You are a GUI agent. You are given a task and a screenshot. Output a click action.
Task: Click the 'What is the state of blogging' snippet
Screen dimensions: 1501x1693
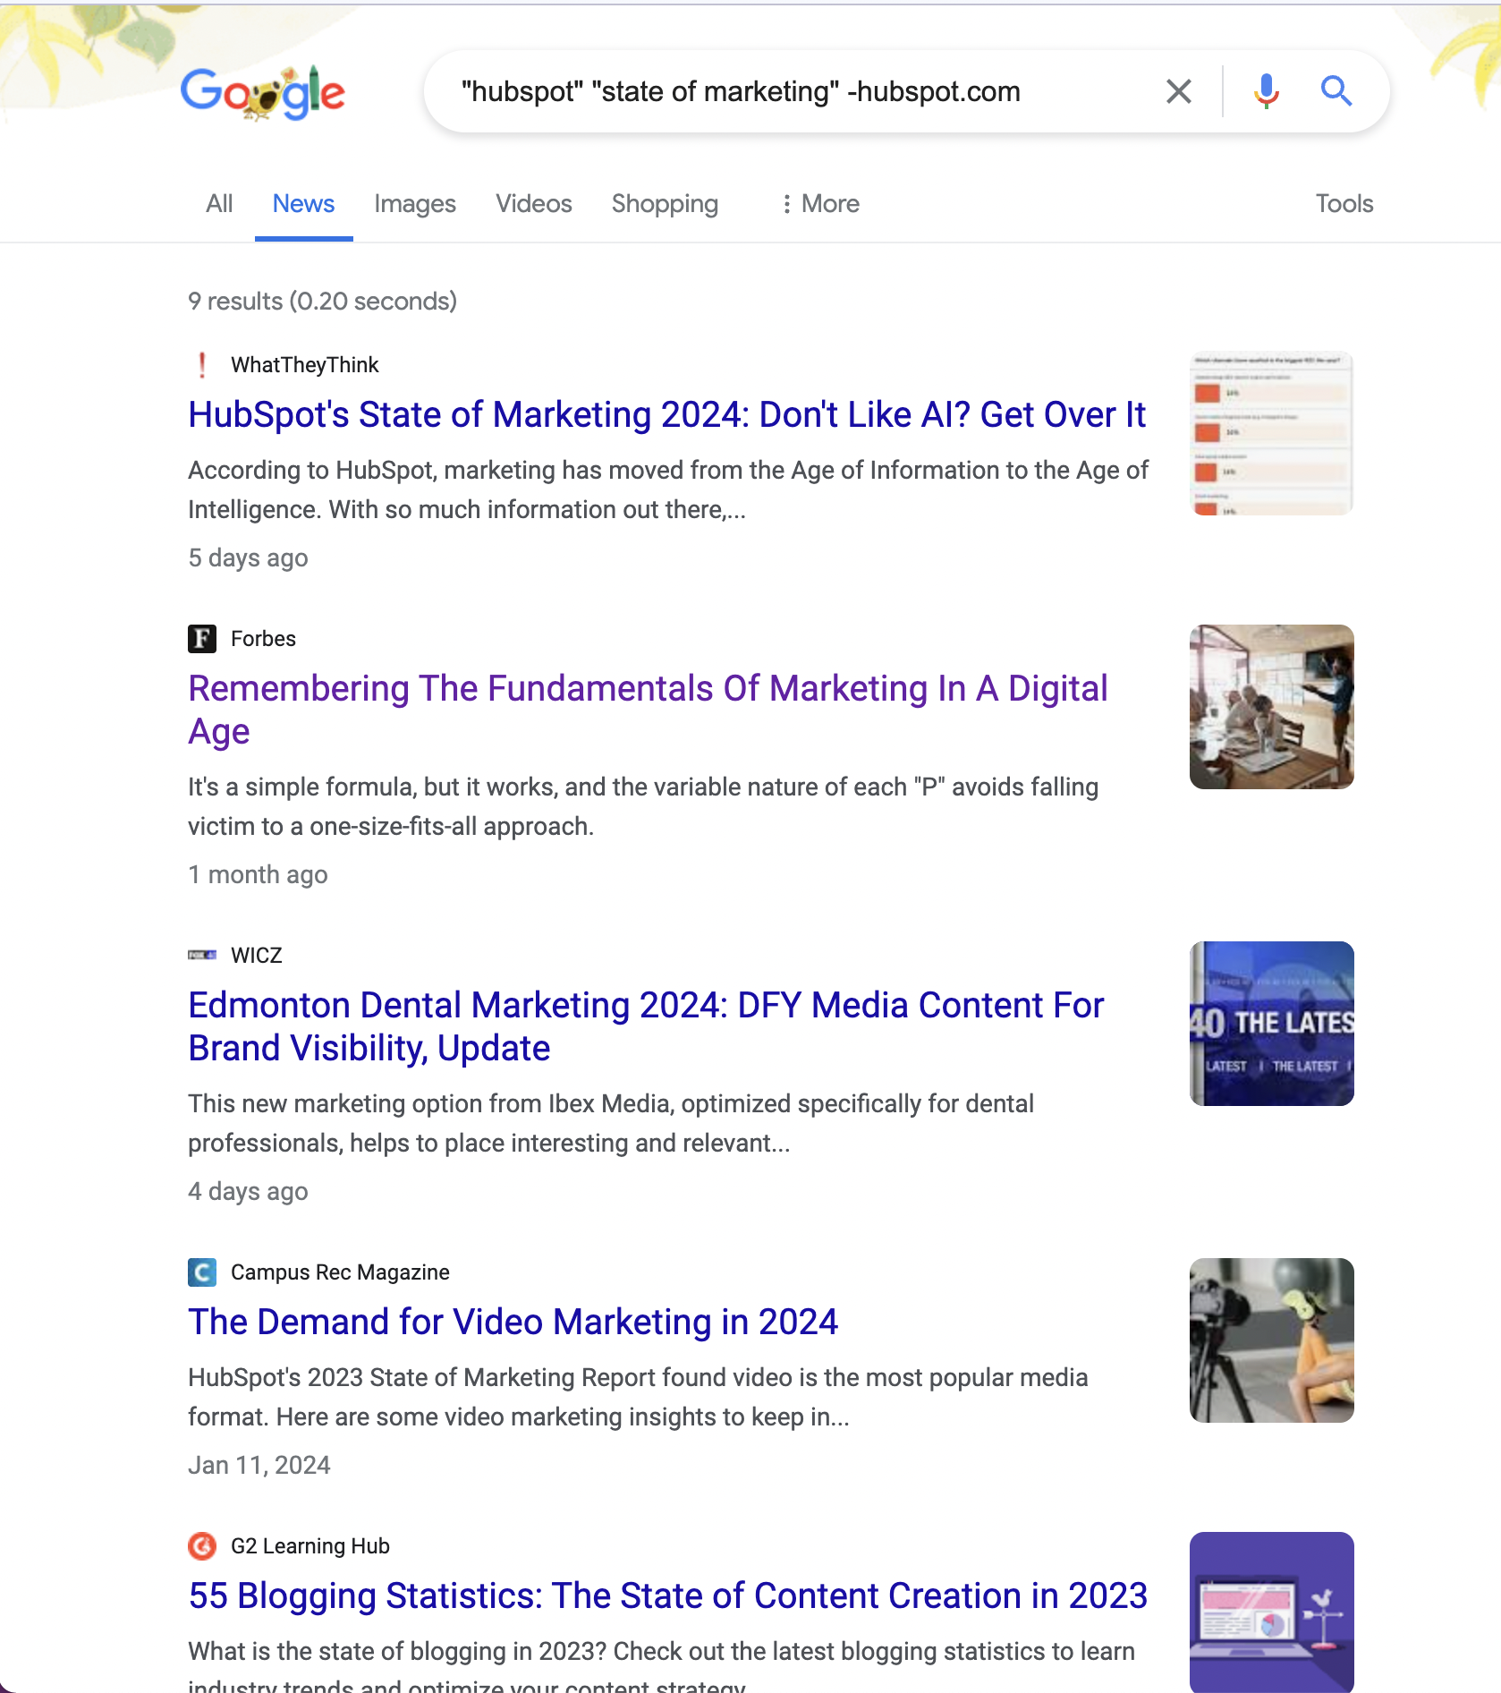tap(661, 1664)
